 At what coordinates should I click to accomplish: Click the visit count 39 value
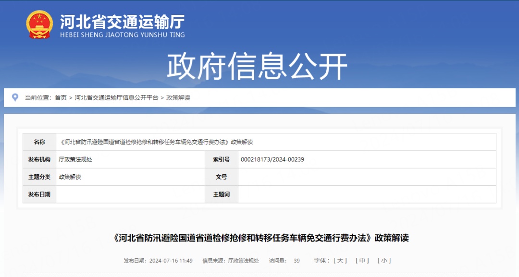coord(296,261)
